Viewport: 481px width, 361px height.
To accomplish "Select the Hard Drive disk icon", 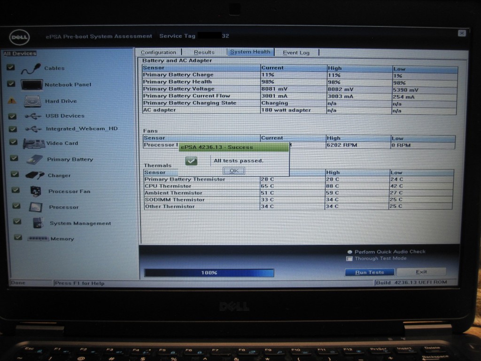I will (32, 102).
